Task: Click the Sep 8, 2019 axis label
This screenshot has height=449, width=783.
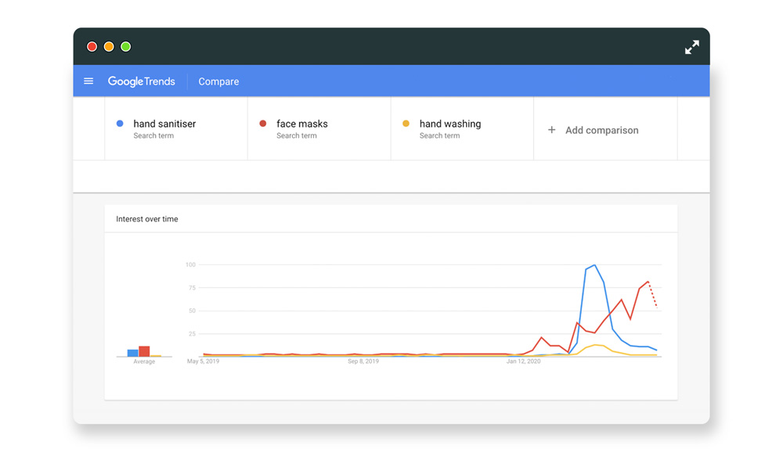Action: tap(363, 361)
